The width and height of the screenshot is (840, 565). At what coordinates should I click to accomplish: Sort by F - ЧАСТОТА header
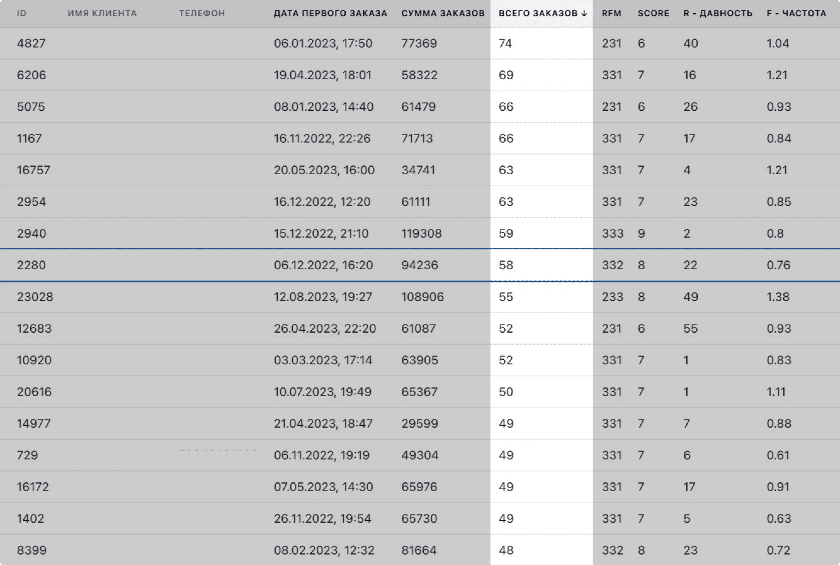(796, 14)
